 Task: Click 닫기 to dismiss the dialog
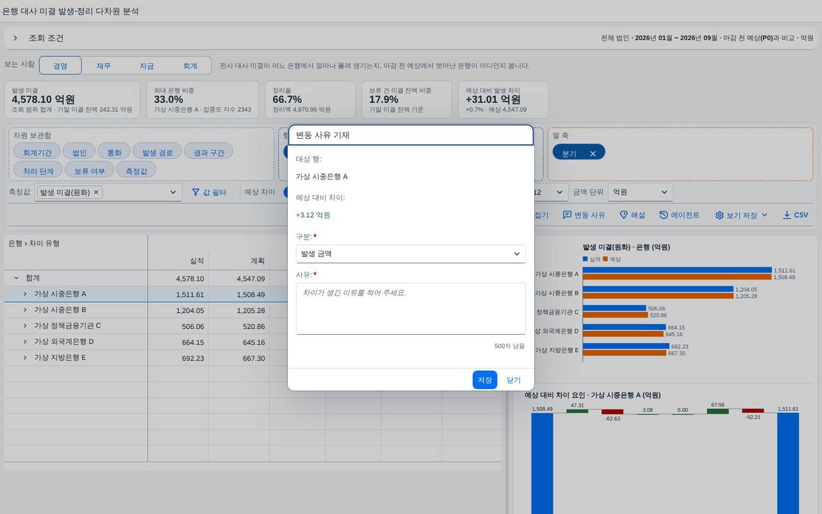click(514, 380)
